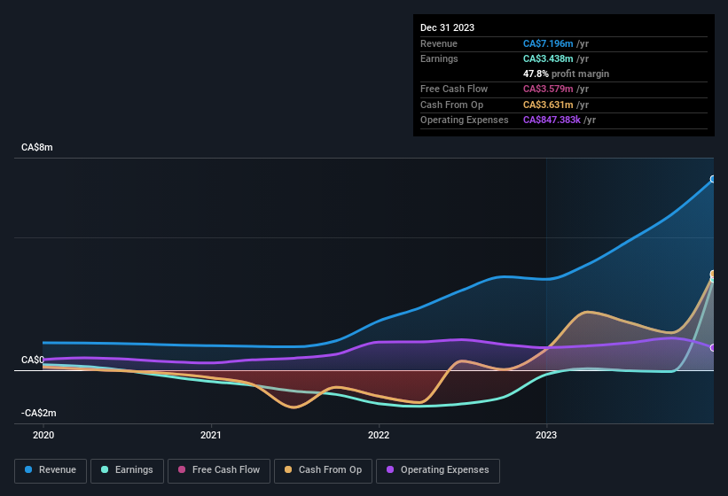Screen dimensions: 728x496
Task: Click the 47.8% profit margin text
Action: click(566, 74)
